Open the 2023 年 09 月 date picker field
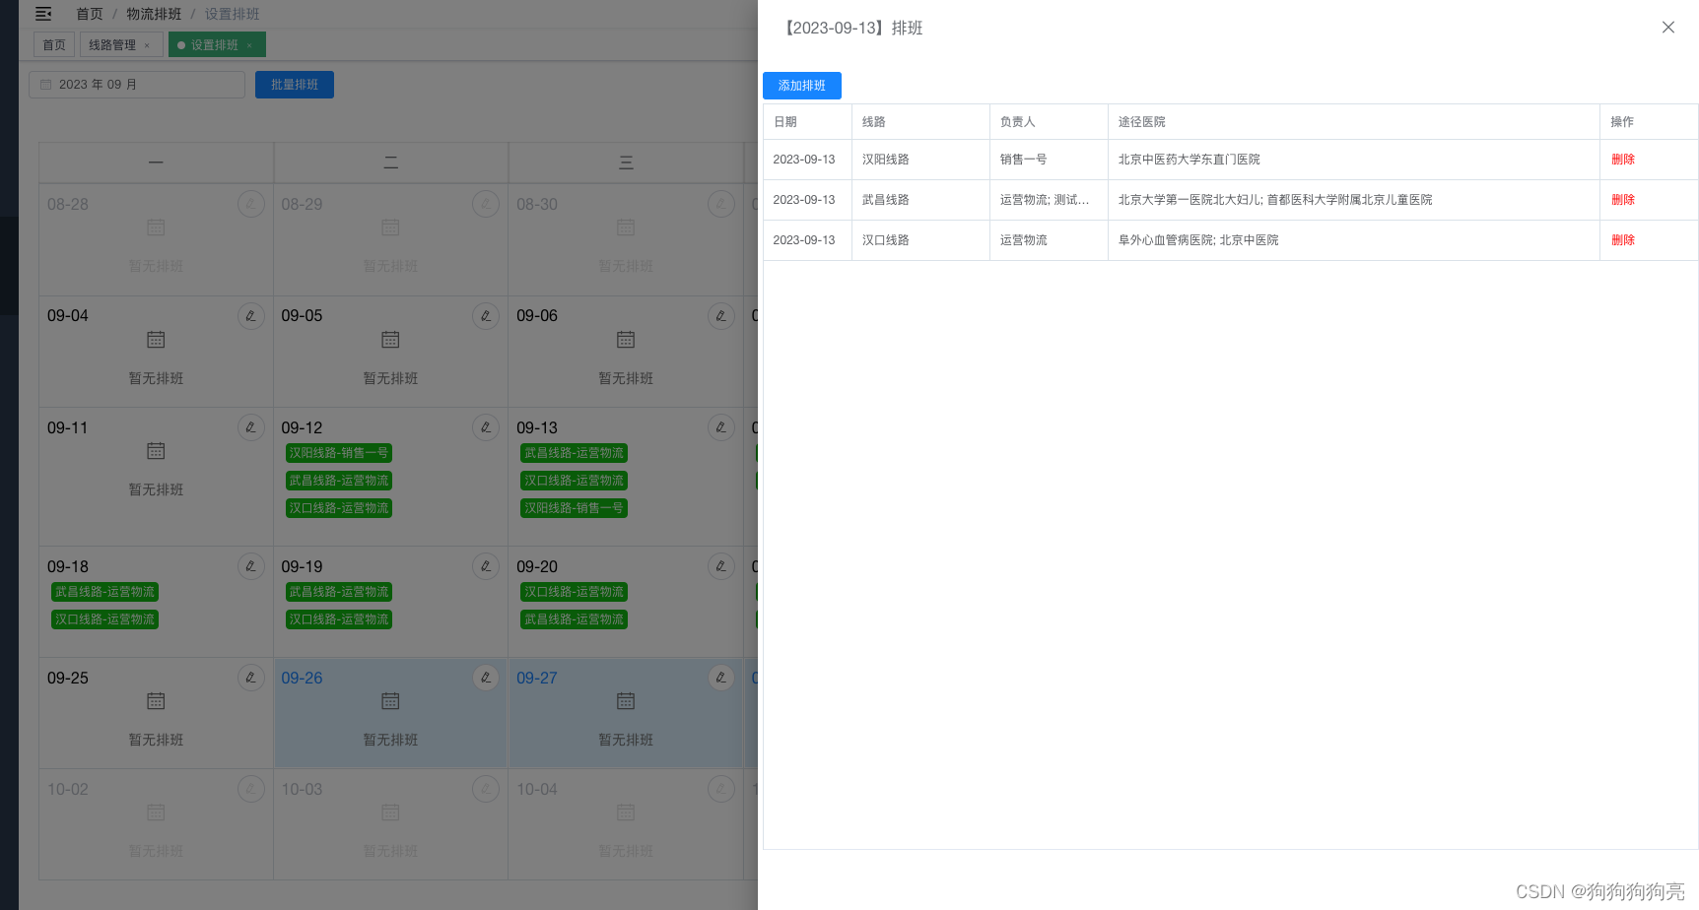 pyautogui.click(x=136, y=85)
